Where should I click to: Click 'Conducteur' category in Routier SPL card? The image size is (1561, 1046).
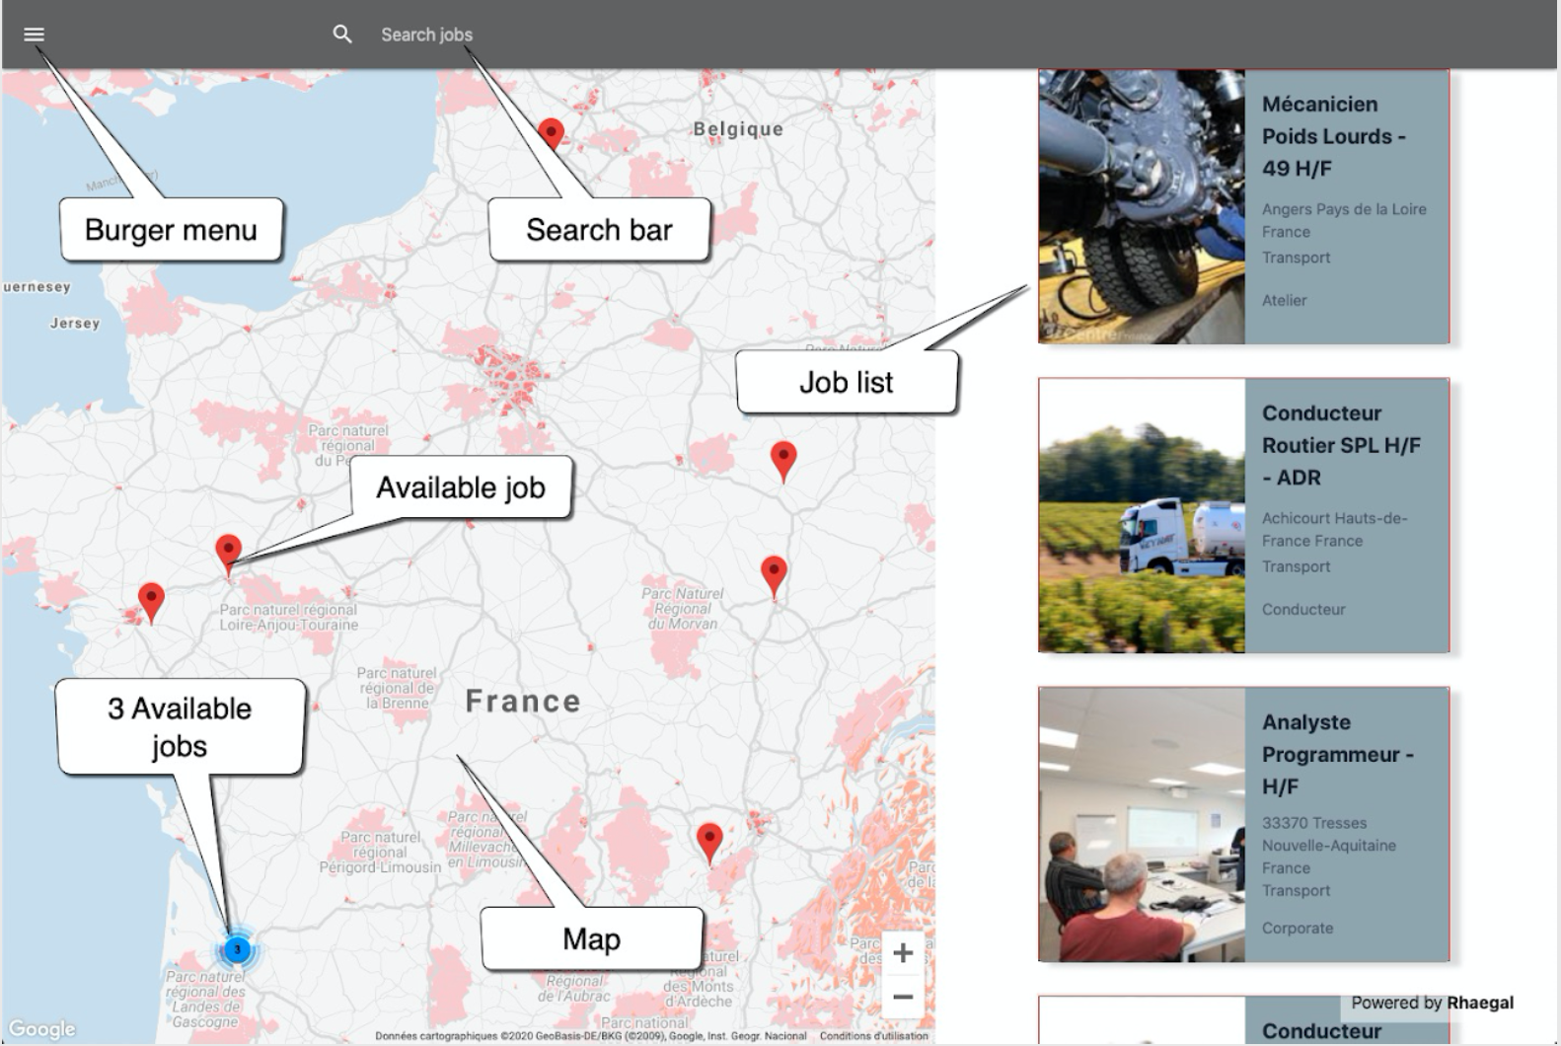[1303, 610]
